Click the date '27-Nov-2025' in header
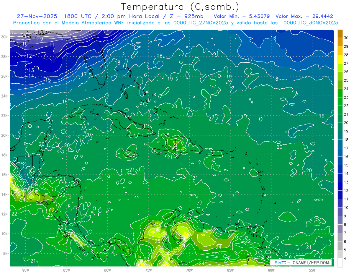Screen dimensions: 354x274 coord(37,16)
